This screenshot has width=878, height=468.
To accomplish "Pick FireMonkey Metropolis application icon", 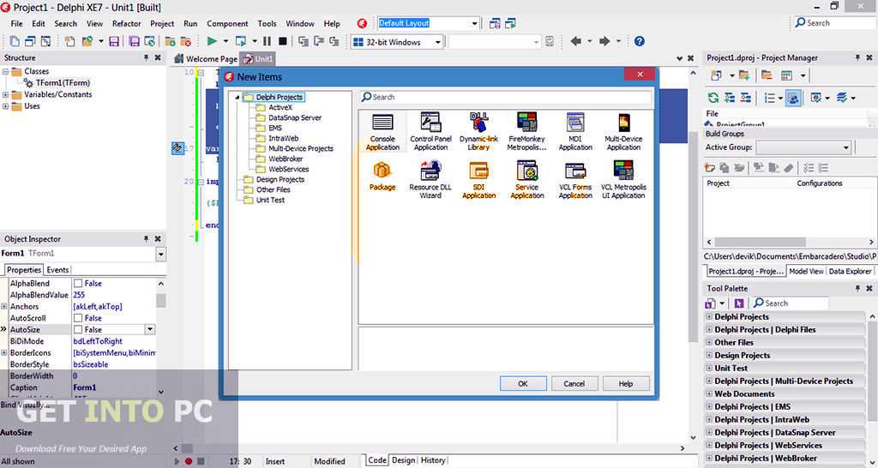I will pos(527,131).
